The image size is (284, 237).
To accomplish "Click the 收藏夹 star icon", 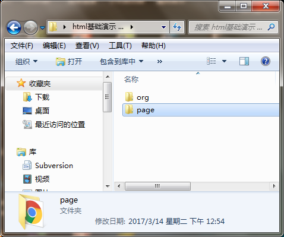I will click(21, 83).
